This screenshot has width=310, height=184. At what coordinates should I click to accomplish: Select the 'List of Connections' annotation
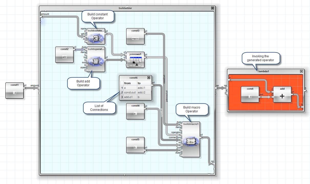point(99,108)
